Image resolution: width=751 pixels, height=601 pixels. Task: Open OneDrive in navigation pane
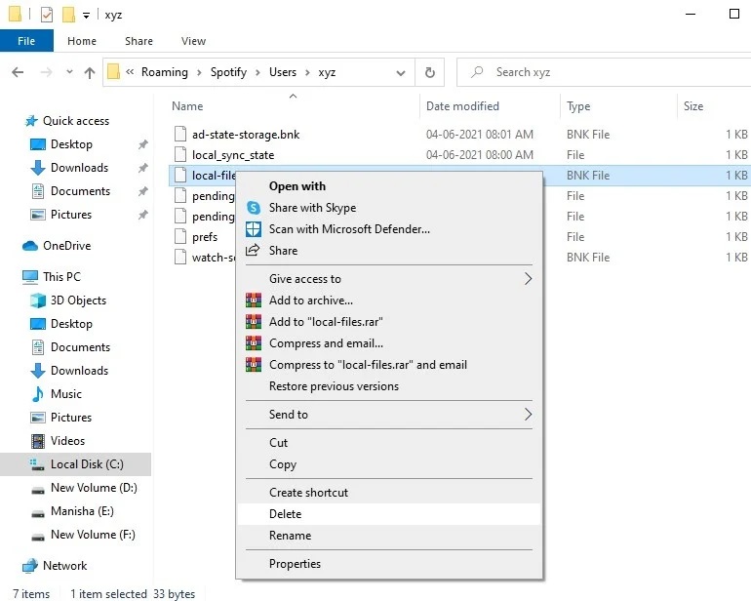[x=66, y=246]
